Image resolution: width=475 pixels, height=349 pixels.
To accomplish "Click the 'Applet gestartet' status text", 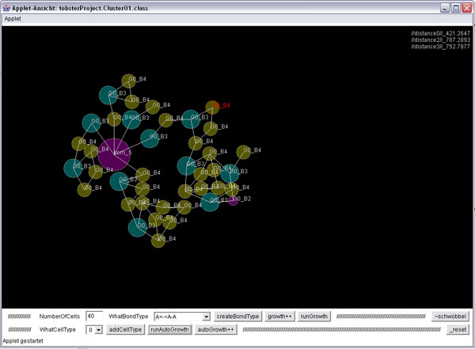I will pos(23,341).
